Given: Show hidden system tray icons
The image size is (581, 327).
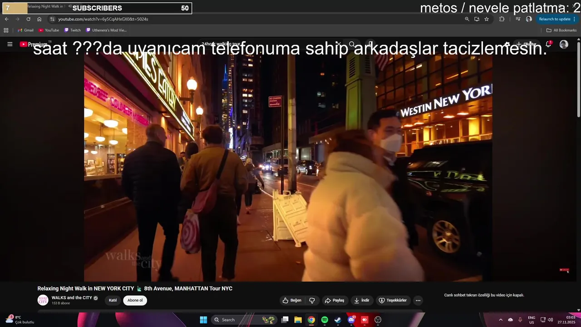Looking at the screenshot, I should point(501,320).
